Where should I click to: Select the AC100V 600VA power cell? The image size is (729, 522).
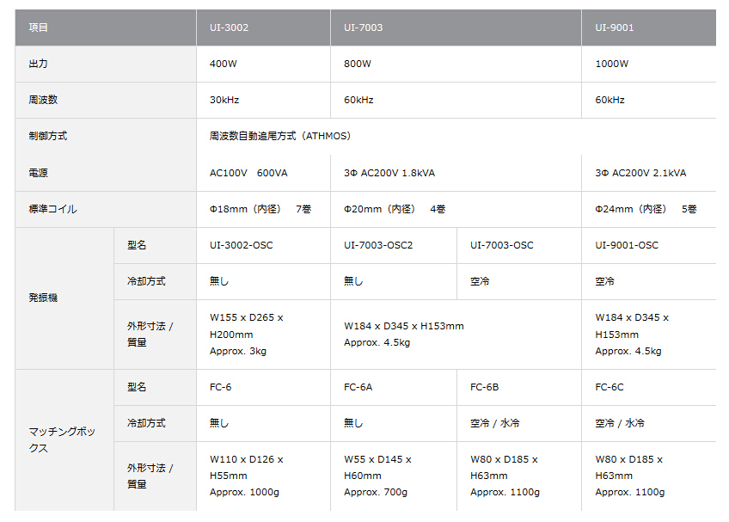coord(248,173)
